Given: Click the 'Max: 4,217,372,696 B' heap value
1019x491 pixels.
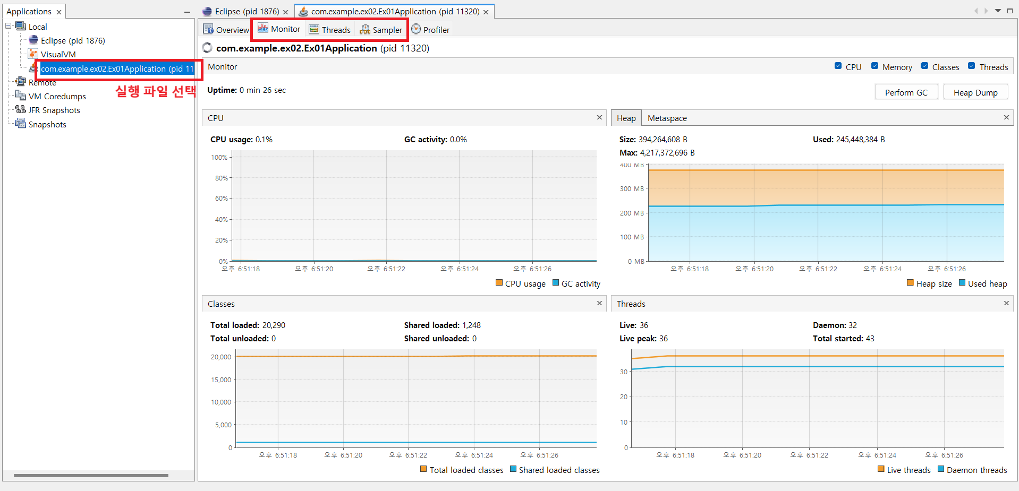Looking at the screenshot, I should click(657, 153).
